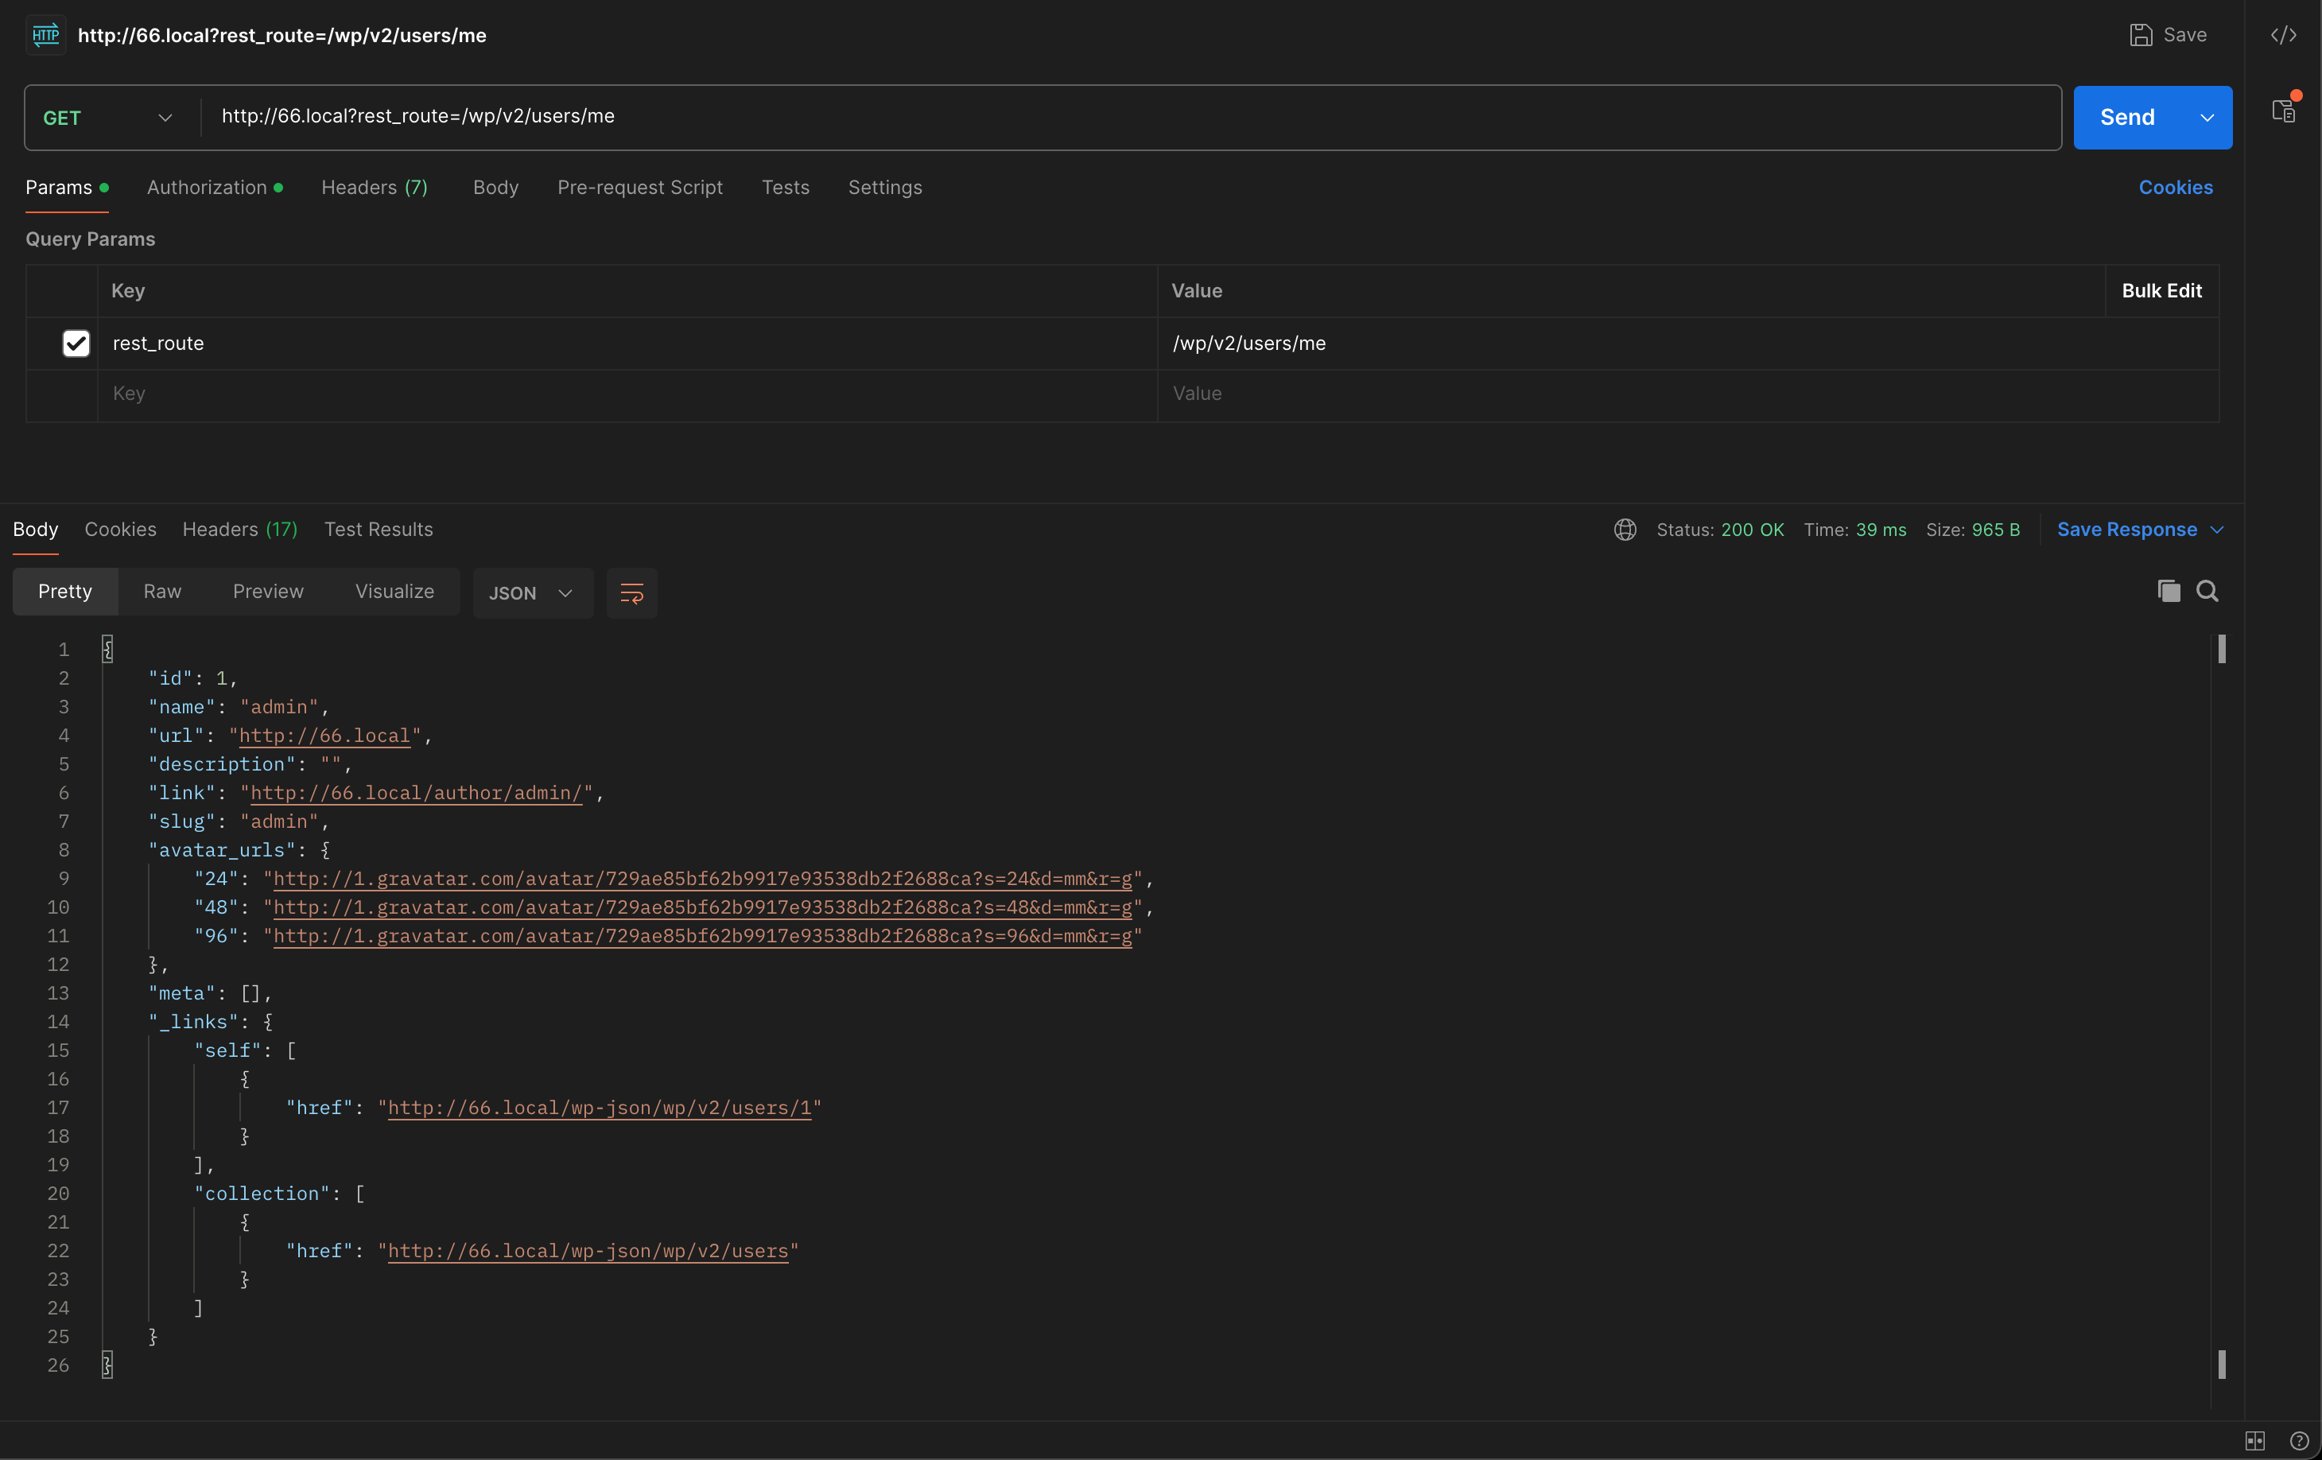Click the Cookies link
This screenshot has width=2322, height=1460.
[x=2174, y=187]
